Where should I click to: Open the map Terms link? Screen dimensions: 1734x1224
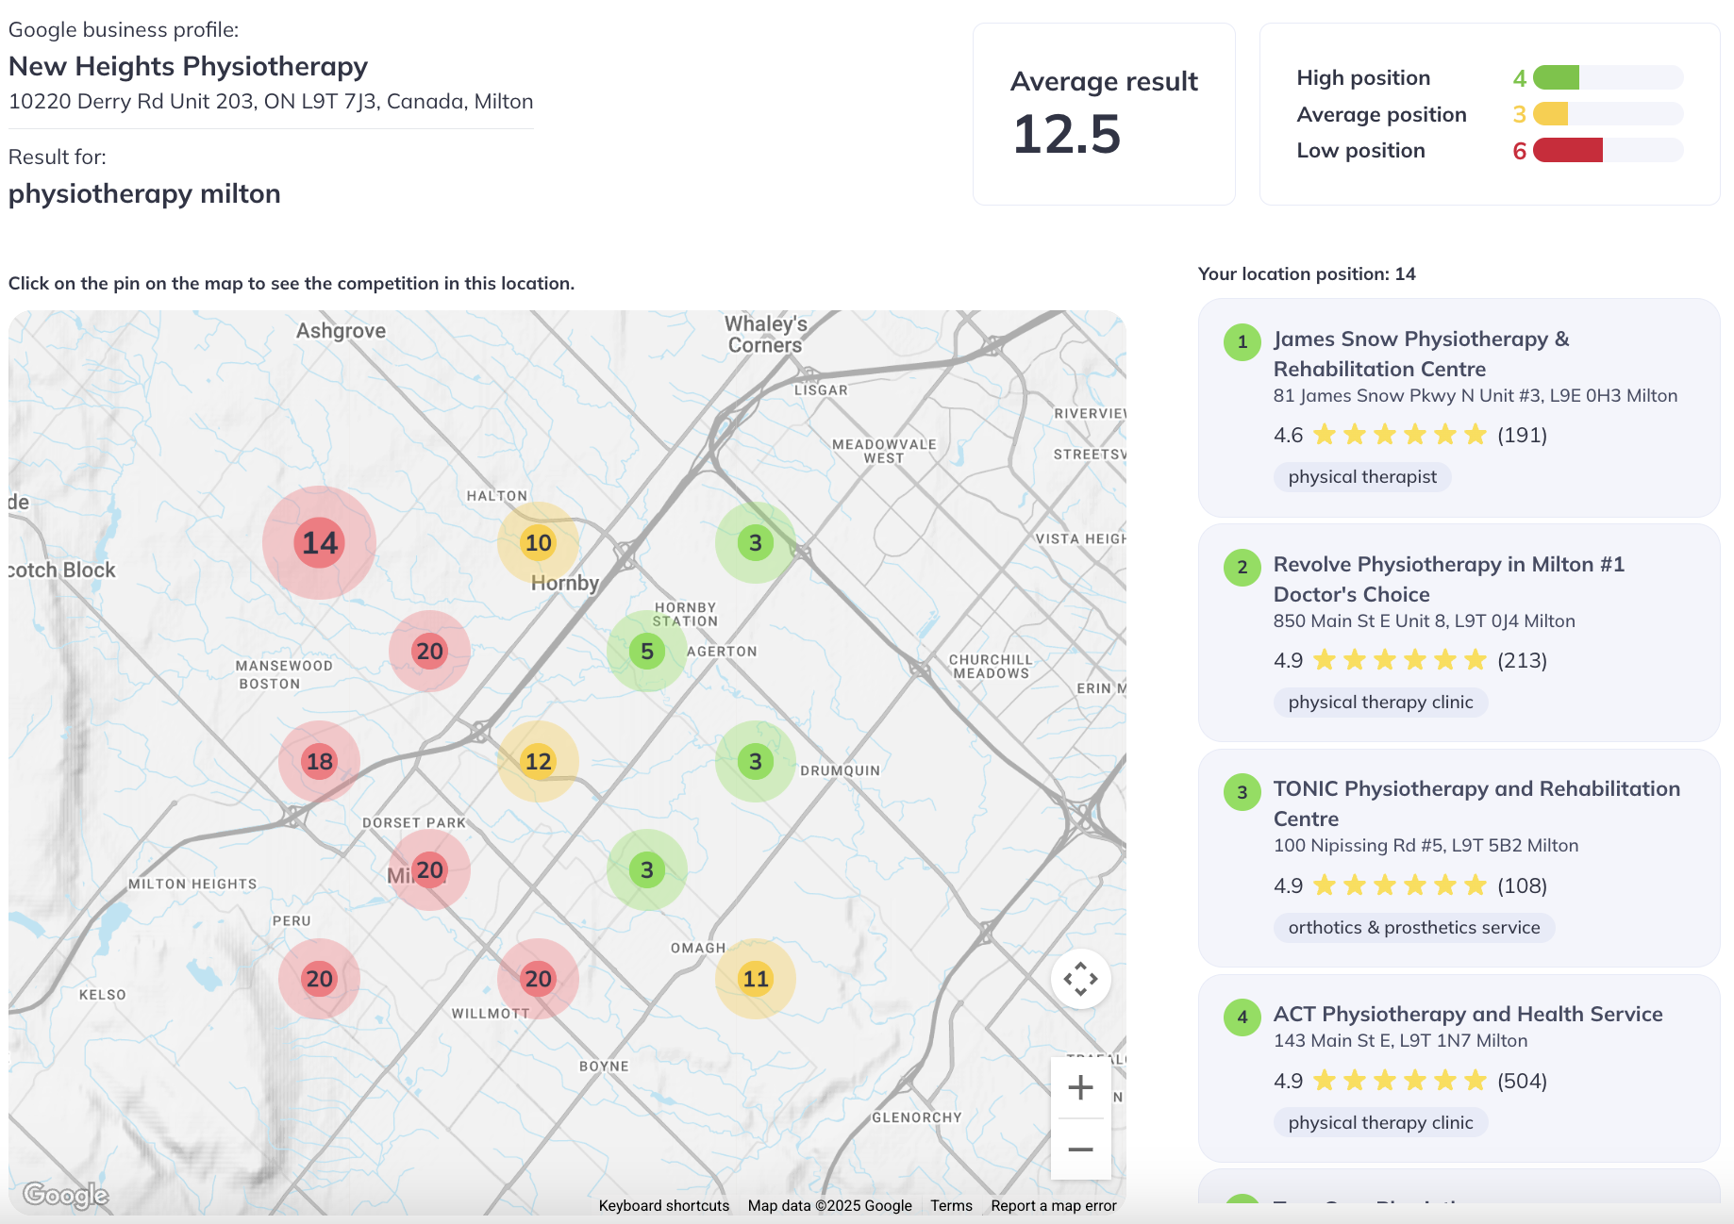(x=951, y=1205)
